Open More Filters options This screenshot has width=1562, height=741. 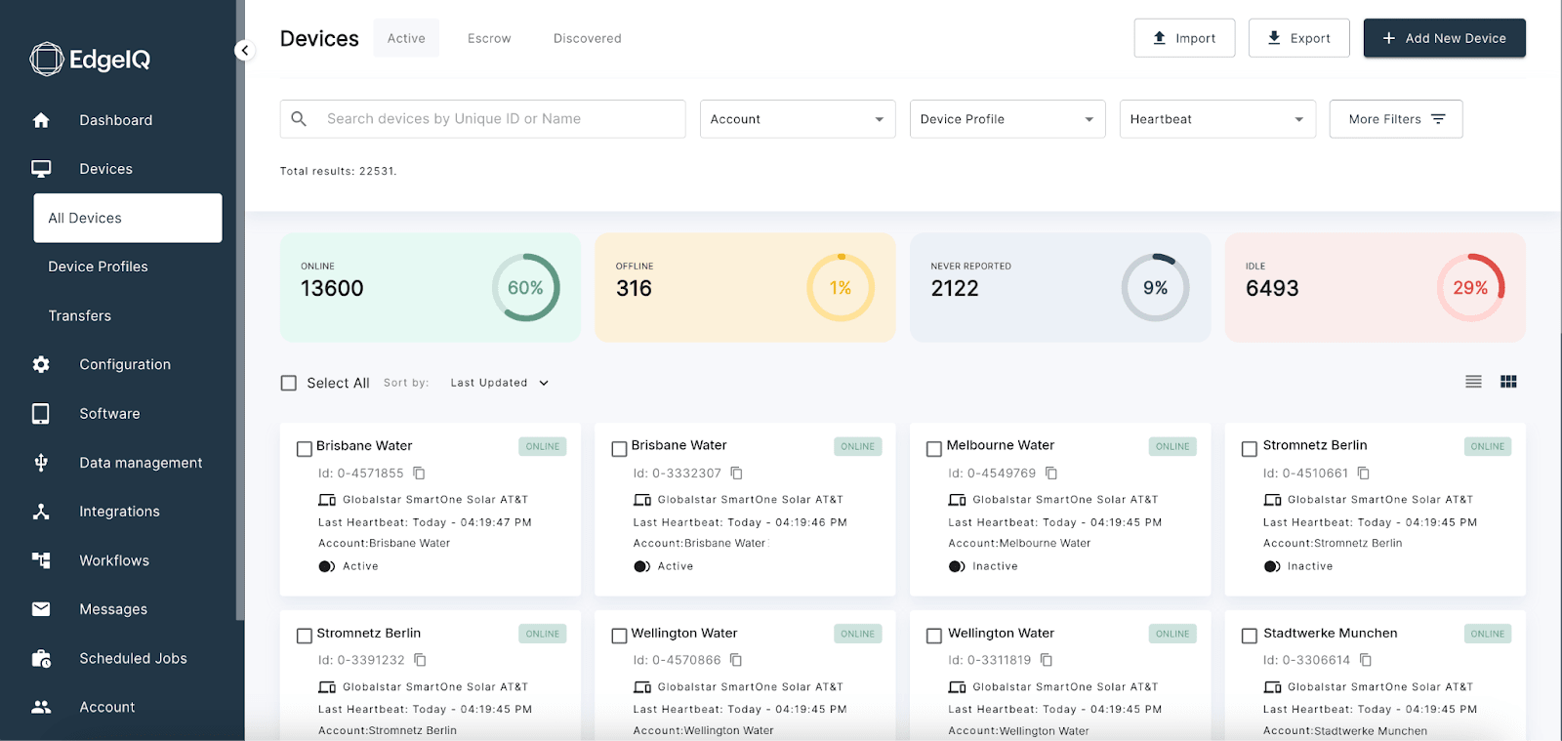[1396, 119]
